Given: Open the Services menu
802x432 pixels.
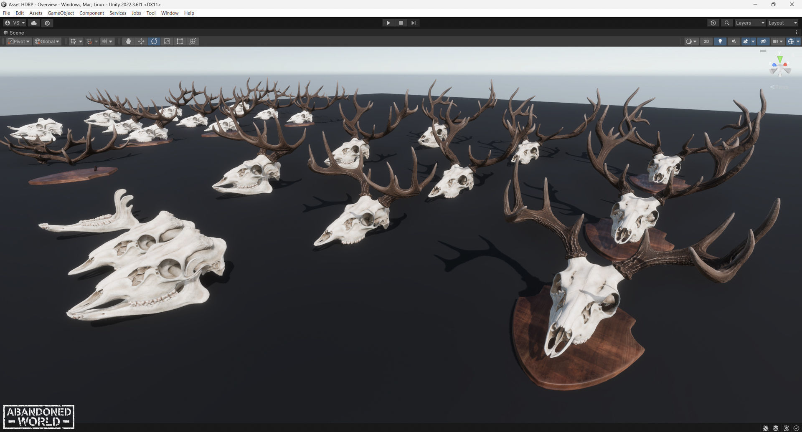Looking at the screenshot, I should 118,13.
